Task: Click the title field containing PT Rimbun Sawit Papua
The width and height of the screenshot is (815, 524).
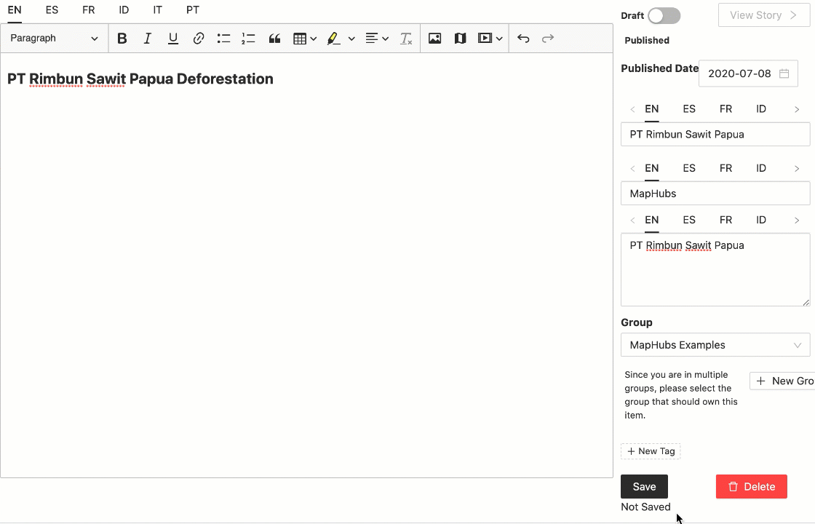Action: click(x=715, y=135)
